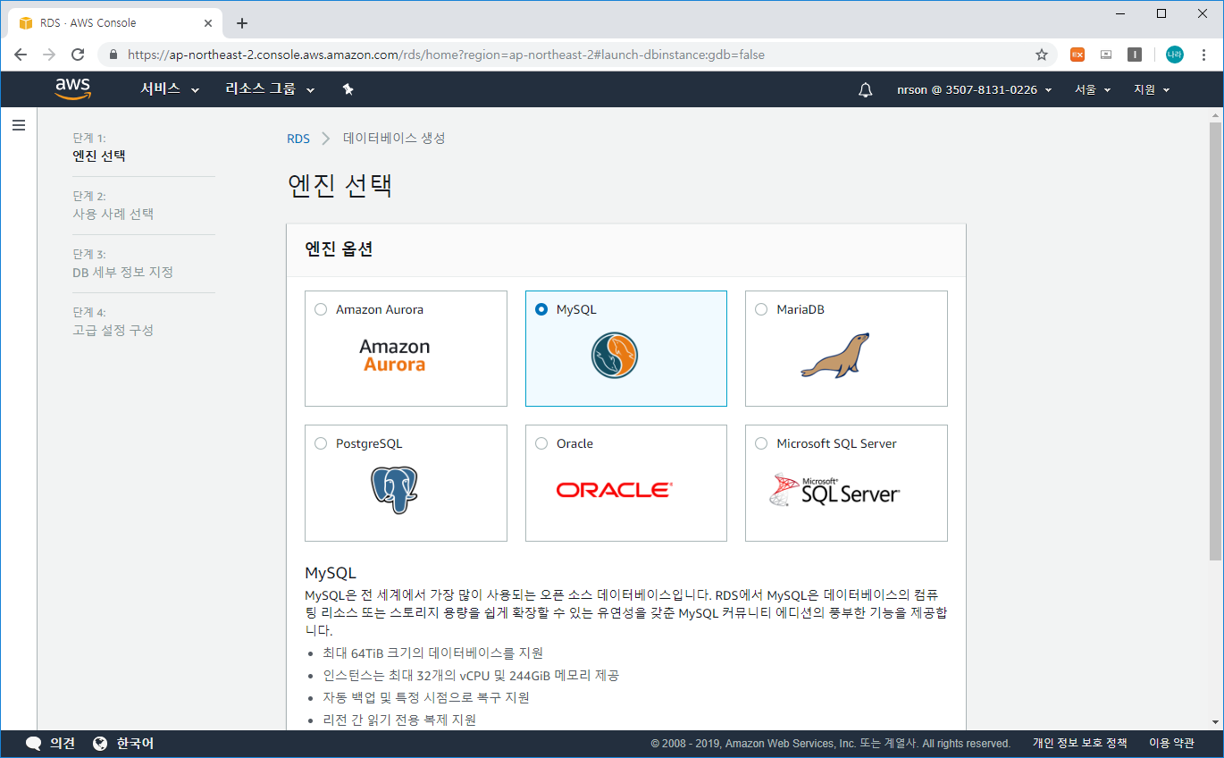Click the MySQL description heading
Image resolution: width=1224 pixels, height=758 pixels.
(331, 572)
